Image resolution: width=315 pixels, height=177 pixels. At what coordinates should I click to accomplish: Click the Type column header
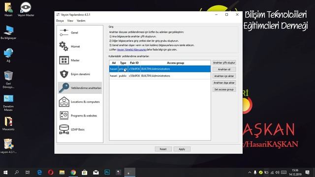(x=123, y=63)
